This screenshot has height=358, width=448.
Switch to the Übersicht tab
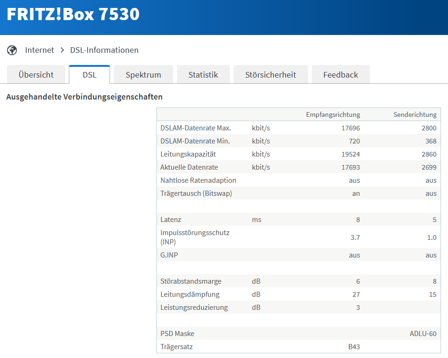[36, 75]
